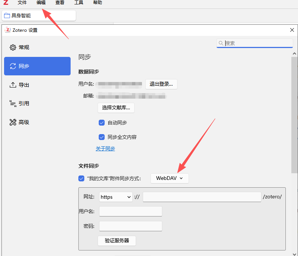Click the /zotero/ URL suffix text
The image size is (298, 256).
[272, 197]
